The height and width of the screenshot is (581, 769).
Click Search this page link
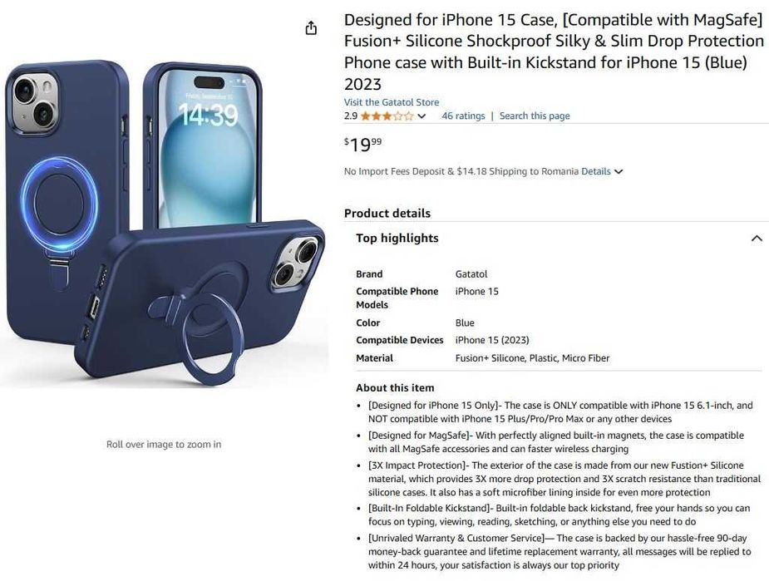(535, 116)
